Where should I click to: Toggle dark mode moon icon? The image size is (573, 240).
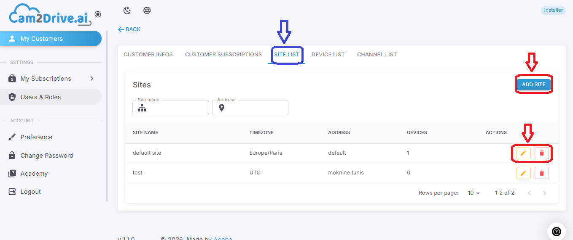point(127,11)
